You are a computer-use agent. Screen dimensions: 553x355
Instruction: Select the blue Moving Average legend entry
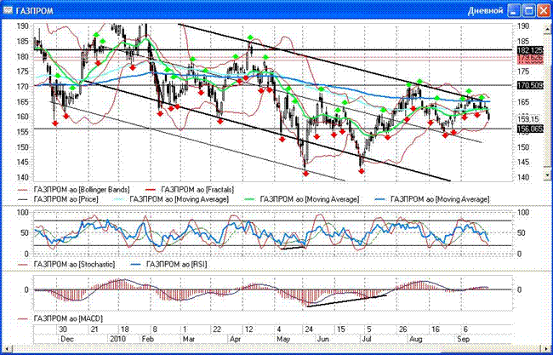click(432, 199)
